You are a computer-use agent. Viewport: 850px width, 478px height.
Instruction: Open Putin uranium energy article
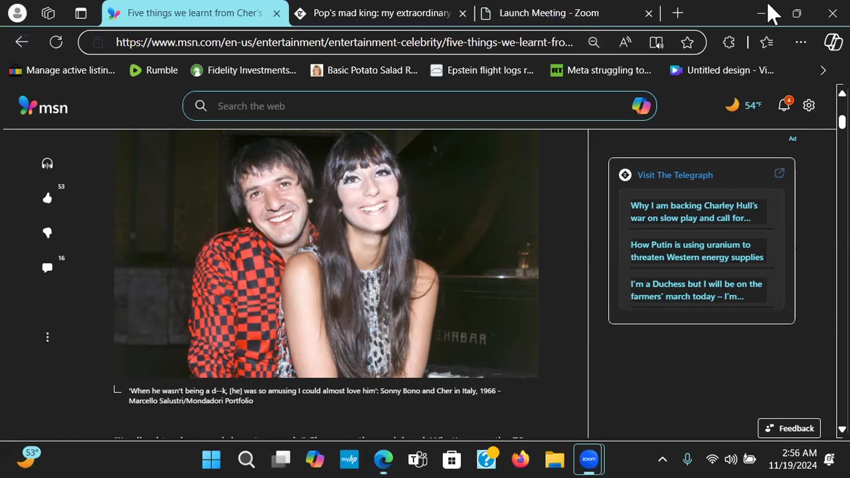tap(697, 251)
